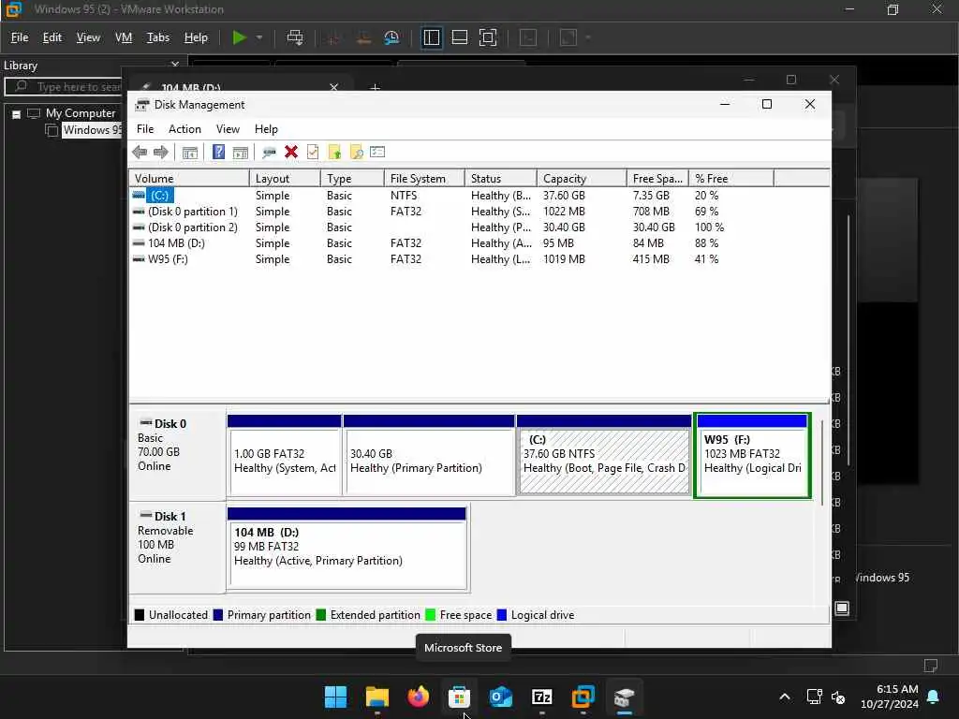Sort by the File System column header

424,179
